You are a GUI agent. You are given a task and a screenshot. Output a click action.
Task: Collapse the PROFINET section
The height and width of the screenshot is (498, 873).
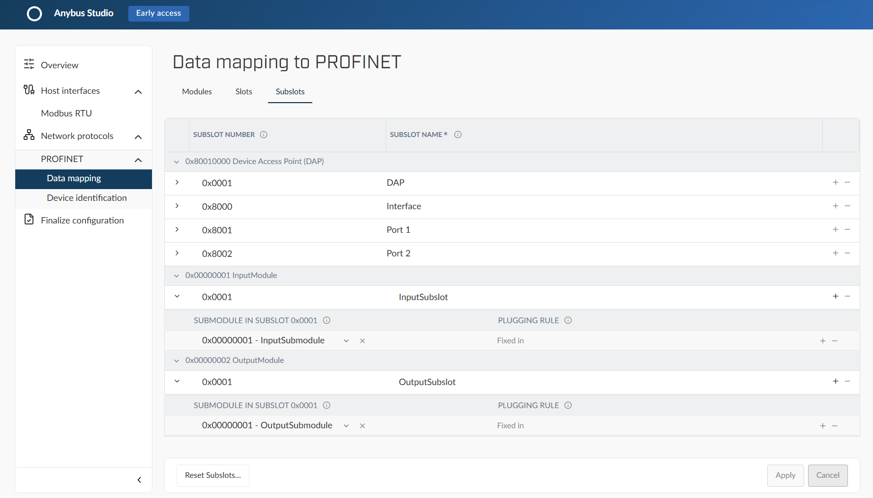tap(138, 160)
